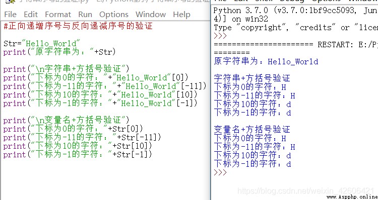378x200 pixels.
Task: Click the Str="Hello_World" assignment line
Action: [41, 44]
